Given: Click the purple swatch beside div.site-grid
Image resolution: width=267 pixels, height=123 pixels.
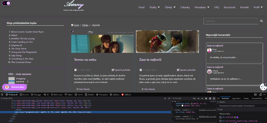Looking at the screenshot, I should [x=237, y=117].
